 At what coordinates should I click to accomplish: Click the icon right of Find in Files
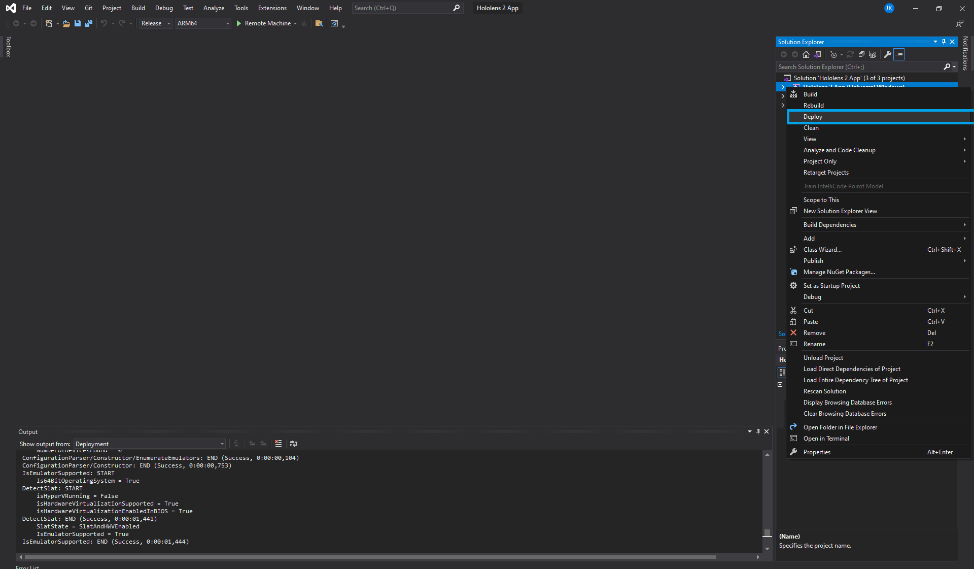334,23
